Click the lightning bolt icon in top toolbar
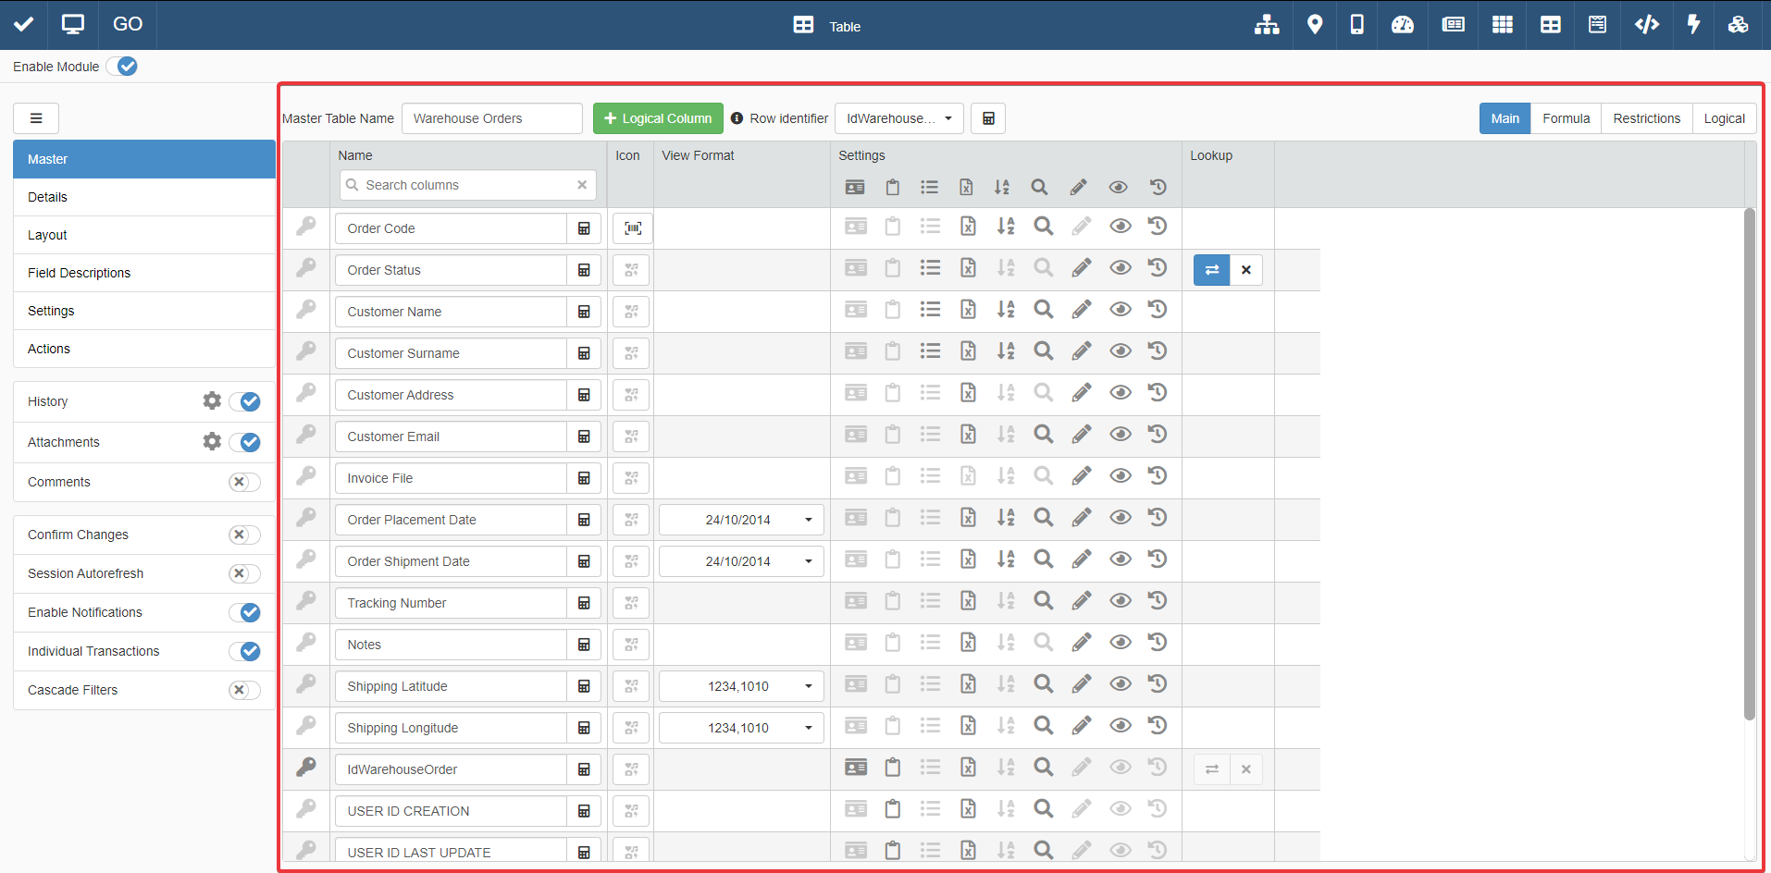This screenshot has height=873, width=1771. [x=1693, y=25]
